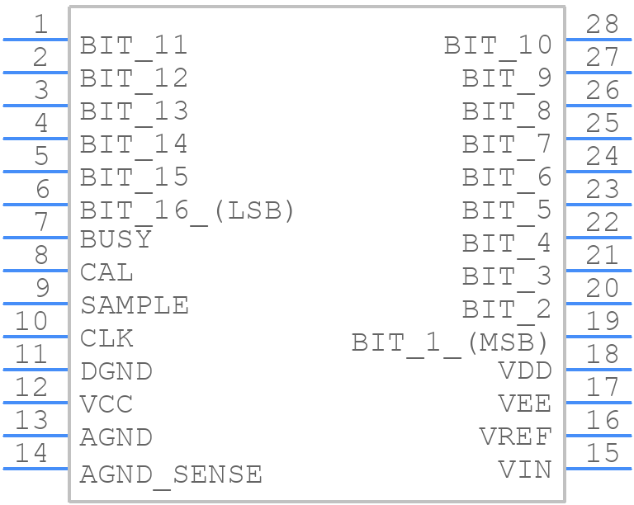This screenshot has height=505, width=634.
Task: Select pin number 28
Action: (603, 25)
